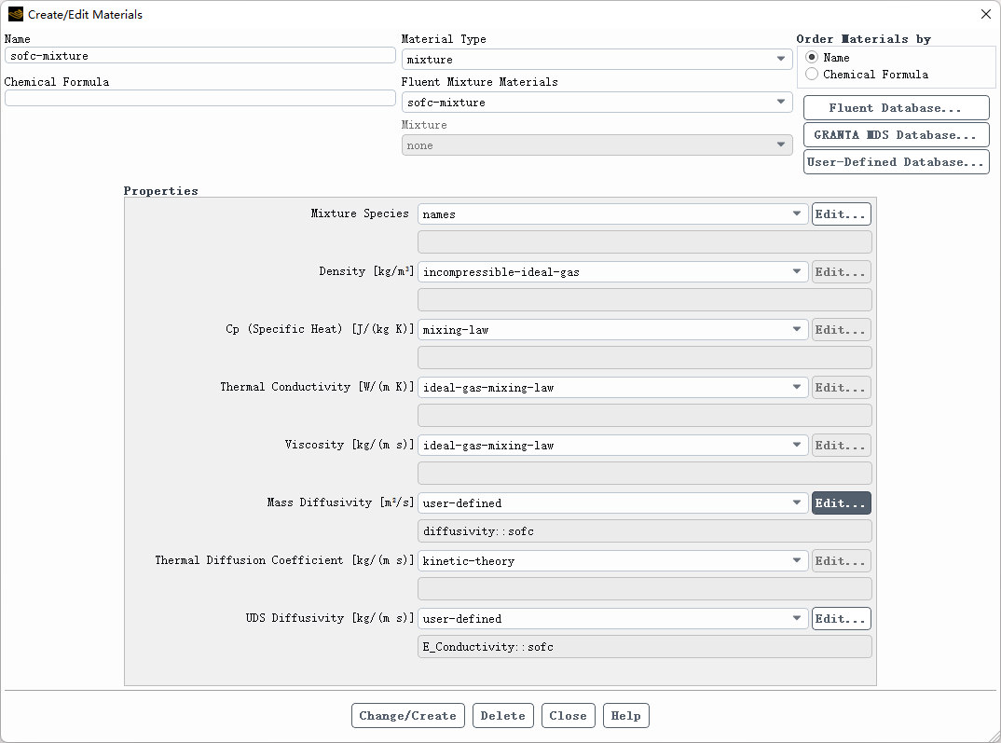Open Mass Diffusivity dropdown

[x=611, y=503]
